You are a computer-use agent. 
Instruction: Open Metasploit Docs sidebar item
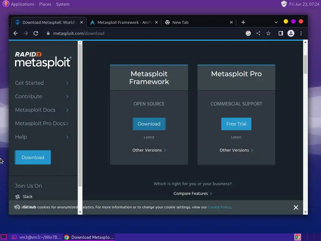click(35, 110)
